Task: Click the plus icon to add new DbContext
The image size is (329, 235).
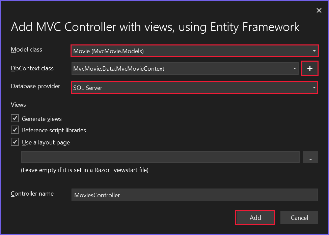Action: click(310, 68)
